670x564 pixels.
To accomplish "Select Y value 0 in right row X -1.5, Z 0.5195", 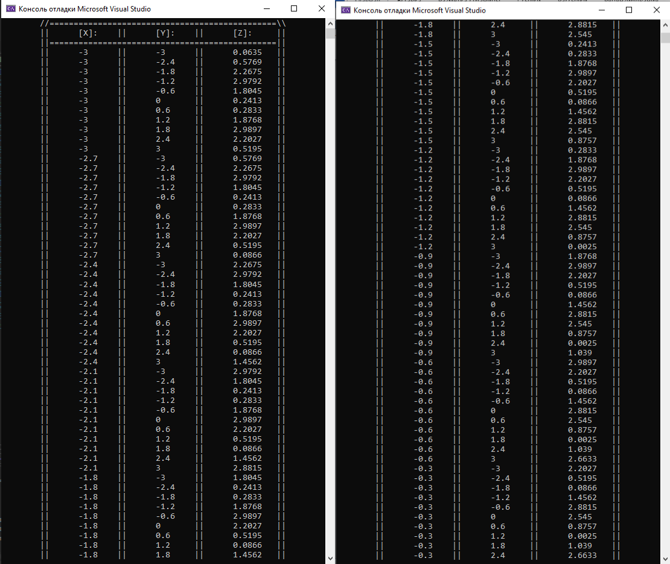I will point(493,92).
